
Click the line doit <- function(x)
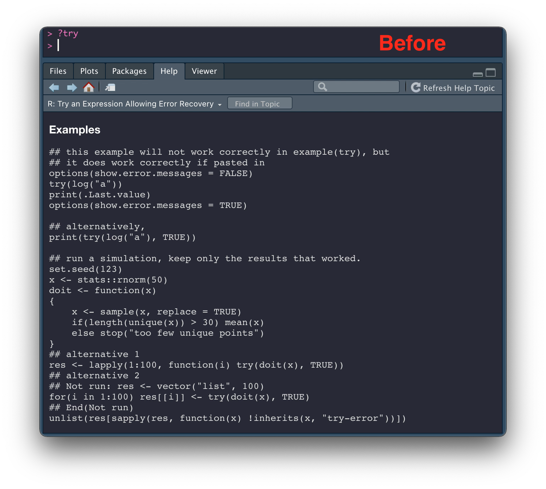coord(103,291)
